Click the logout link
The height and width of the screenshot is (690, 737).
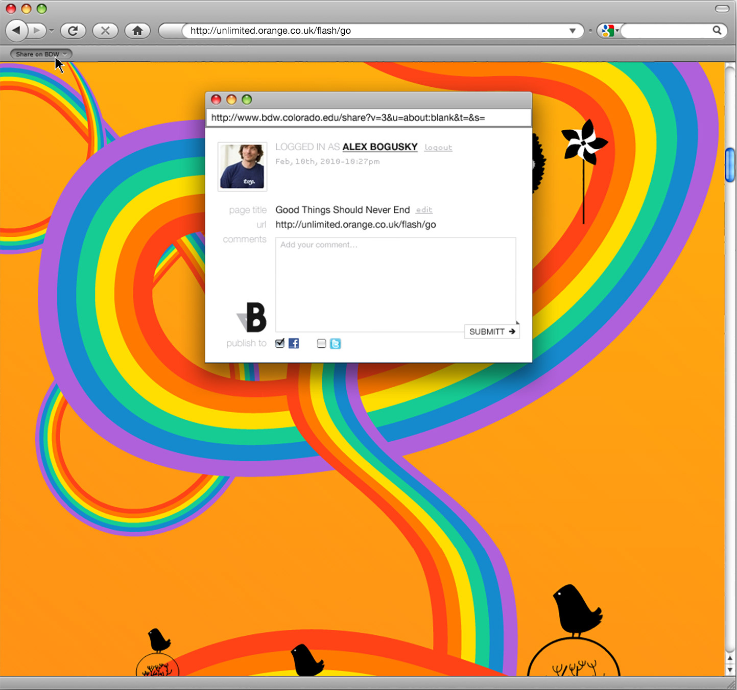[x=438, y=148]
